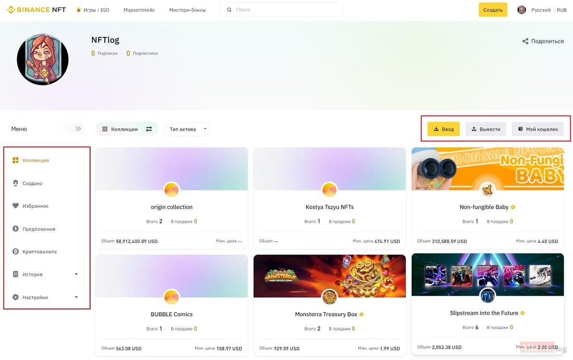Open Создано icon in sidebar
Viewport: 573px width, 360px height.
(x=15, y=183)
